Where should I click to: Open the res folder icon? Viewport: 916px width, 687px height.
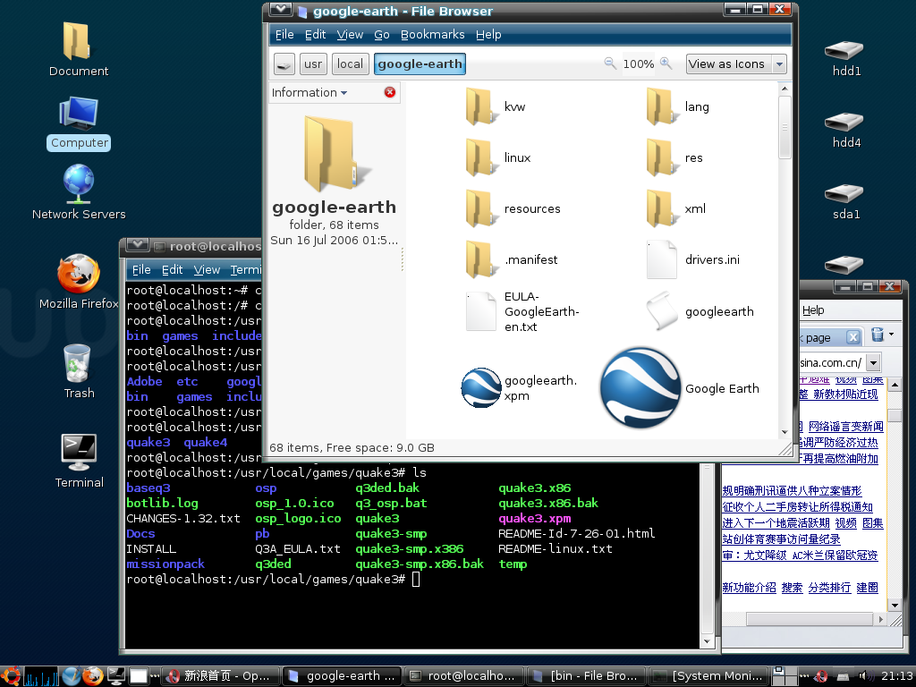(x=662, y=157)
